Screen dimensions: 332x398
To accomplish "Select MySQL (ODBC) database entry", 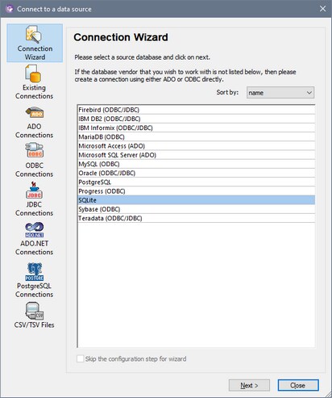I will coord(197,164).
